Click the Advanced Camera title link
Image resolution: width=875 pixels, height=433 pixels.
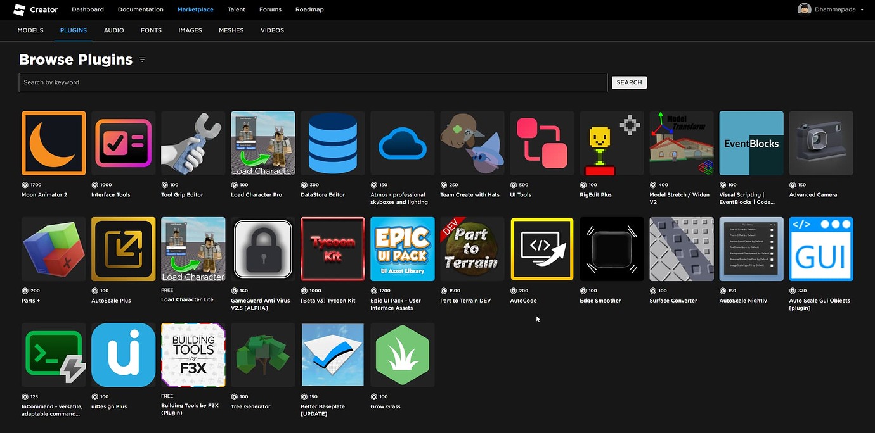[x=813, y=195]
